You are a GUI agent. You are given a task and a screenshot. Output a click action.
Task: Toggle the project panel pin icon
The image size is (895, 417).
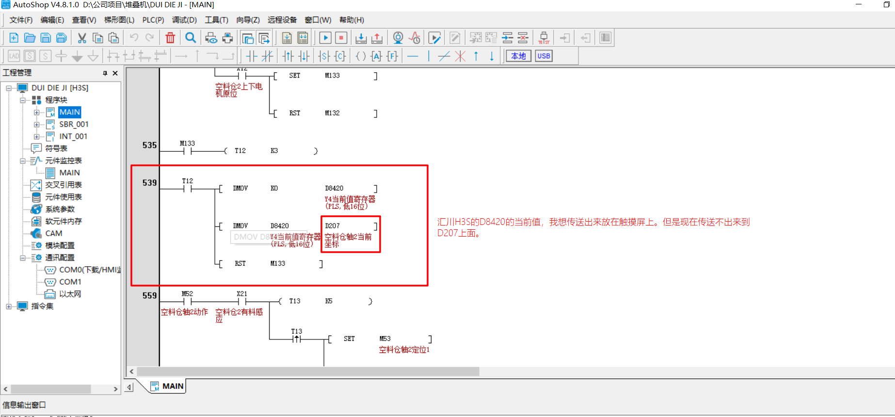pos(105,73)
